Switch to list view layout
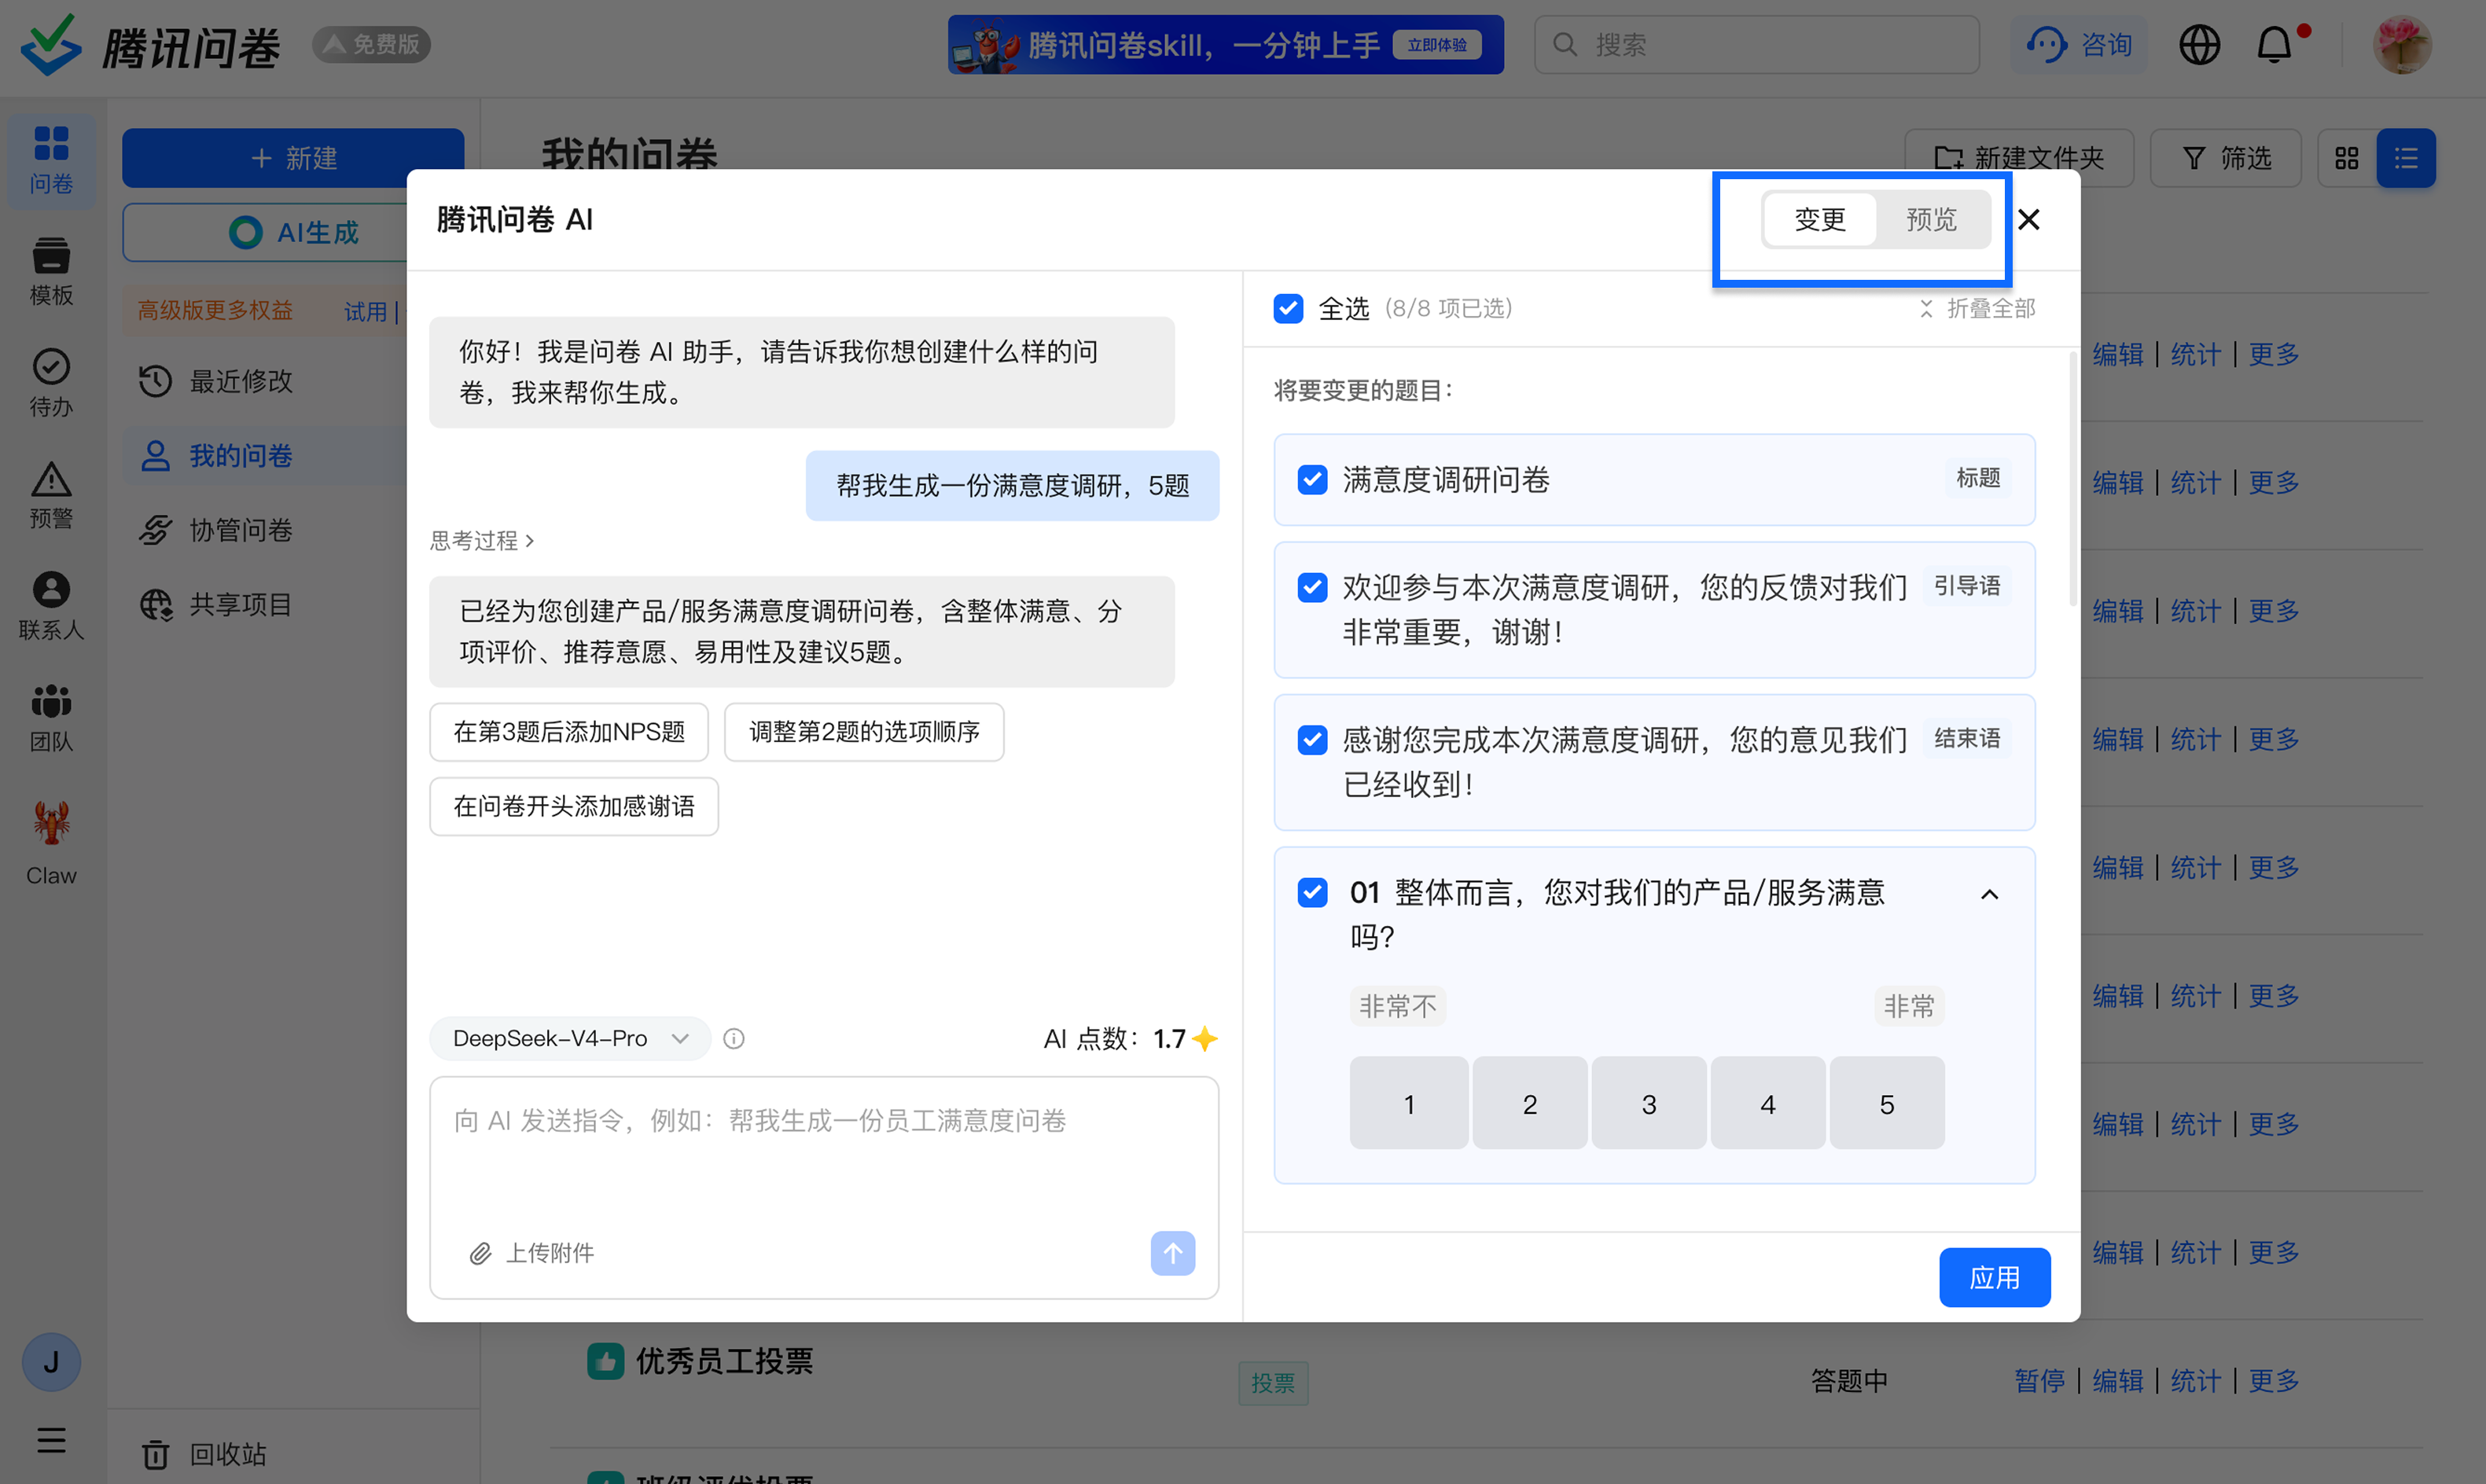This screenshot has width=2486, height=1484. 2406,158
